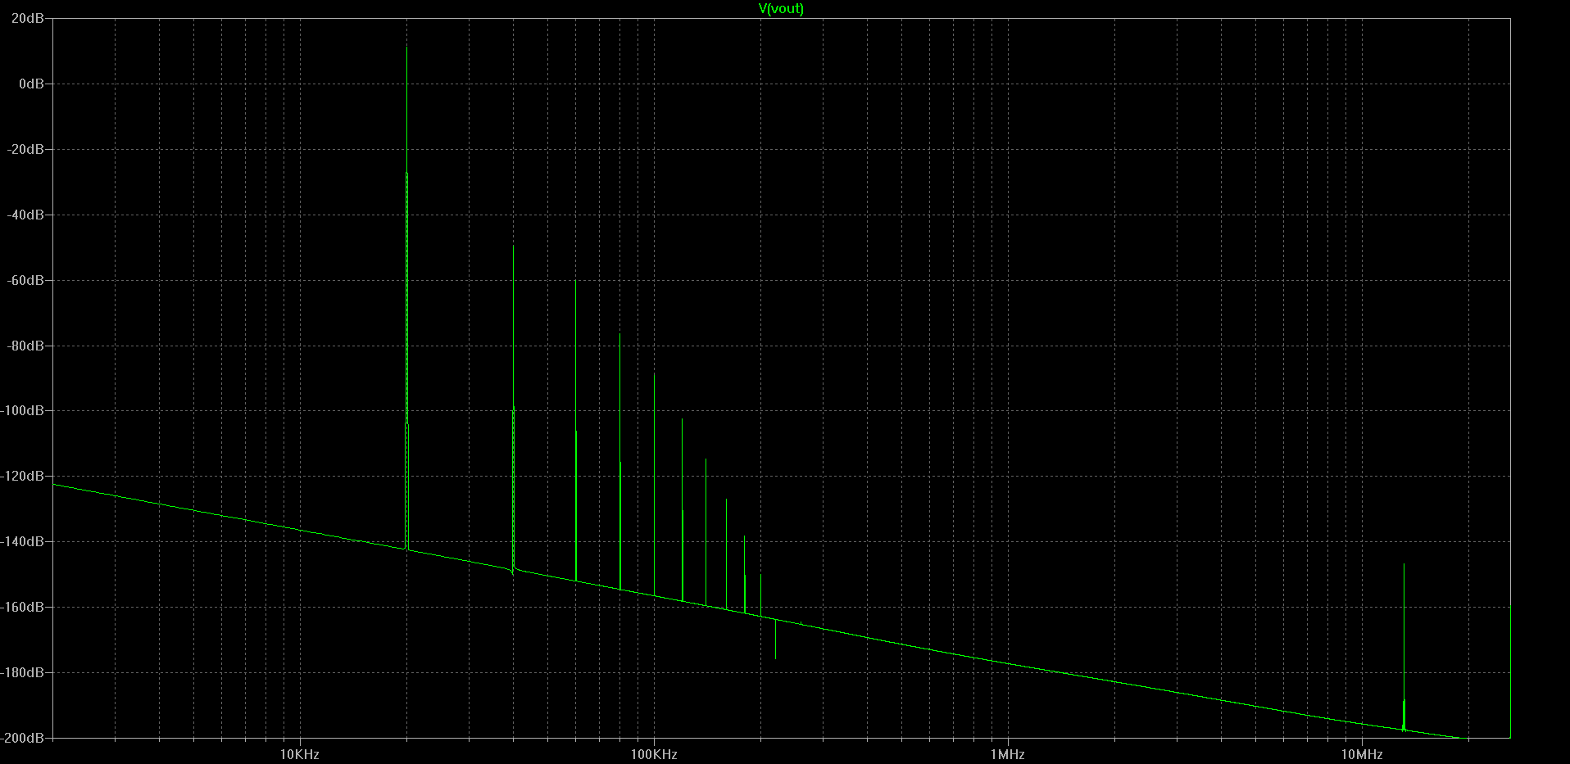Click the -120dB axis label

23,476
